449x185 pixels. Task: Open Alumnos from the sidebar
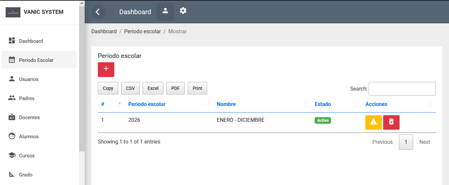click(29, 137)
